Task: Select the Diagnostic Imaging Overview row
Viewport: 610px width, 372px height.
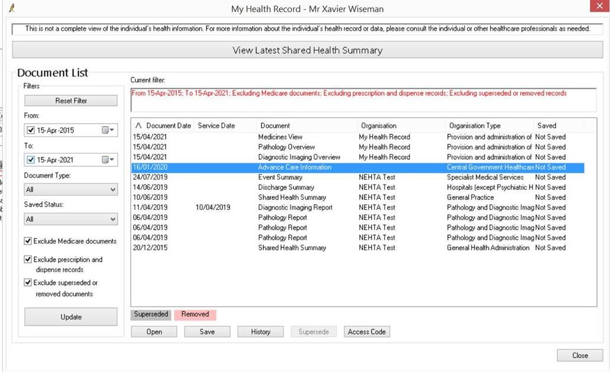Action: (358, 157)
